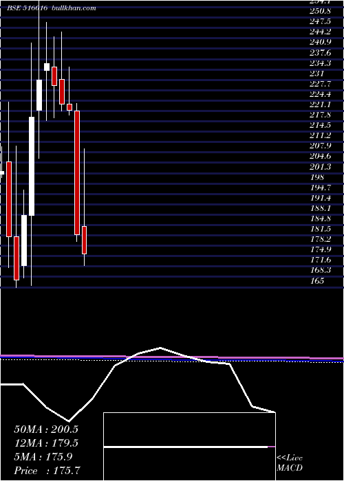This screenshot has width=344, height=481.
Task: Click the 214.5 price level
Action: click(x=321, y=125)
